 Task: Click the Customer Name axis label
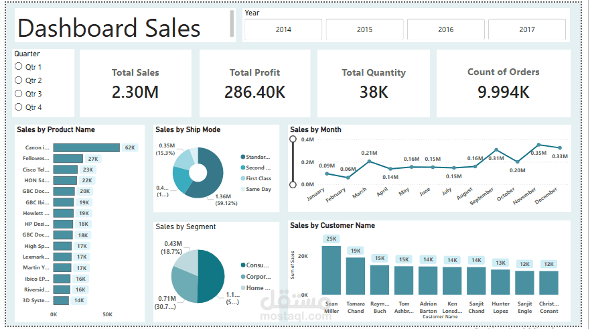point(440,316)
